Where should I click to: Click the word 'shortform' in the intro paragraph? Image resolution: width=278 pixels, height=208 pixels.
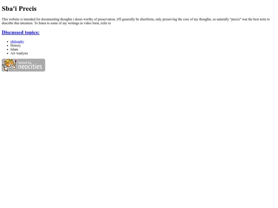pos(147,20)
